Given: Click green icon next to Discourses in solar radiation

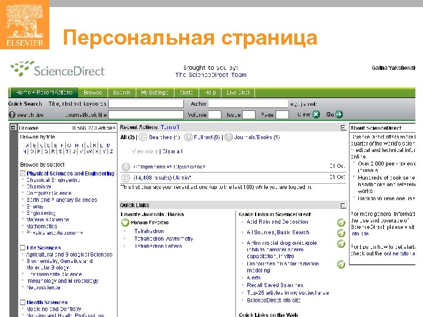Looking at the screenshot, I should pos(341,264).
